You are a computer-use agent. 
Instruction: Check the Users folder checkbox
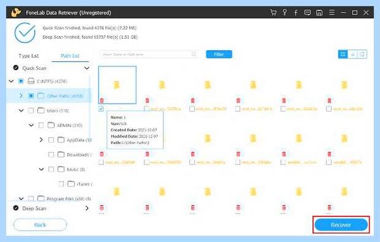point(31,111)
